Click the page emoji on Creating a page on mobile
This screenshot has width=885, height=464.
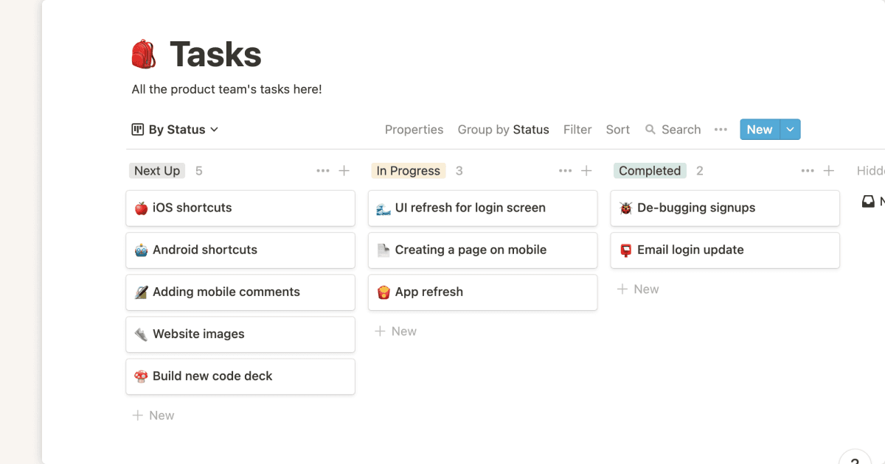383,250
